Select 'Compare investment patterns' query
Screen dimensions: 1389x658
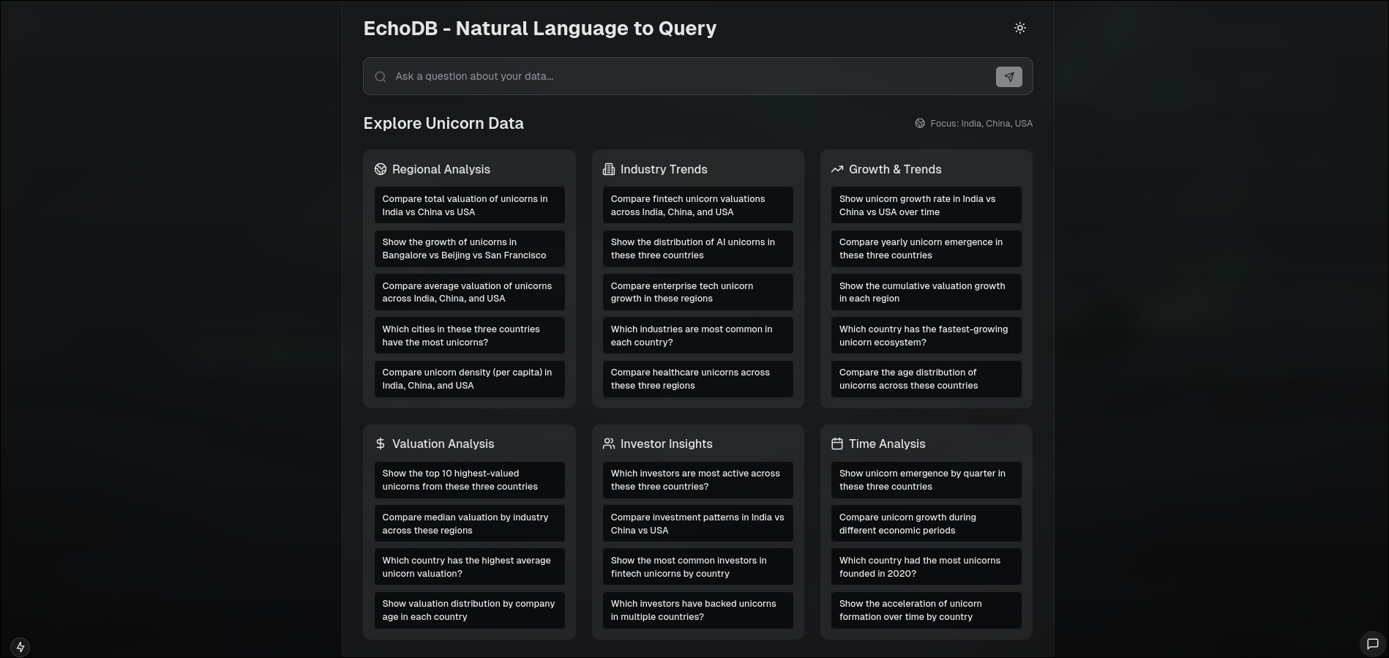(697, 523)
